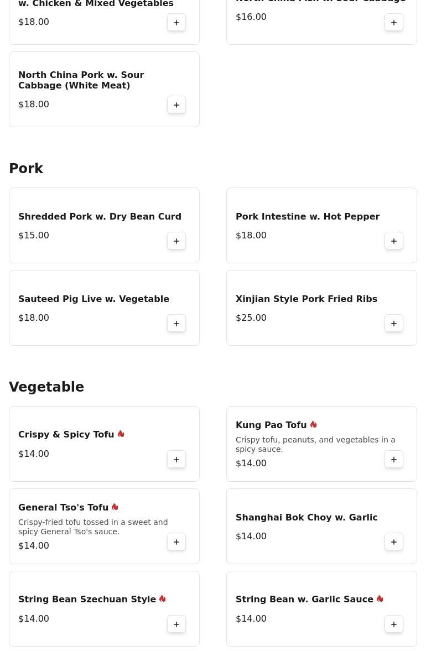Select the Xinjian Style Pork Fried Ribs title

(x=306, y=299)
